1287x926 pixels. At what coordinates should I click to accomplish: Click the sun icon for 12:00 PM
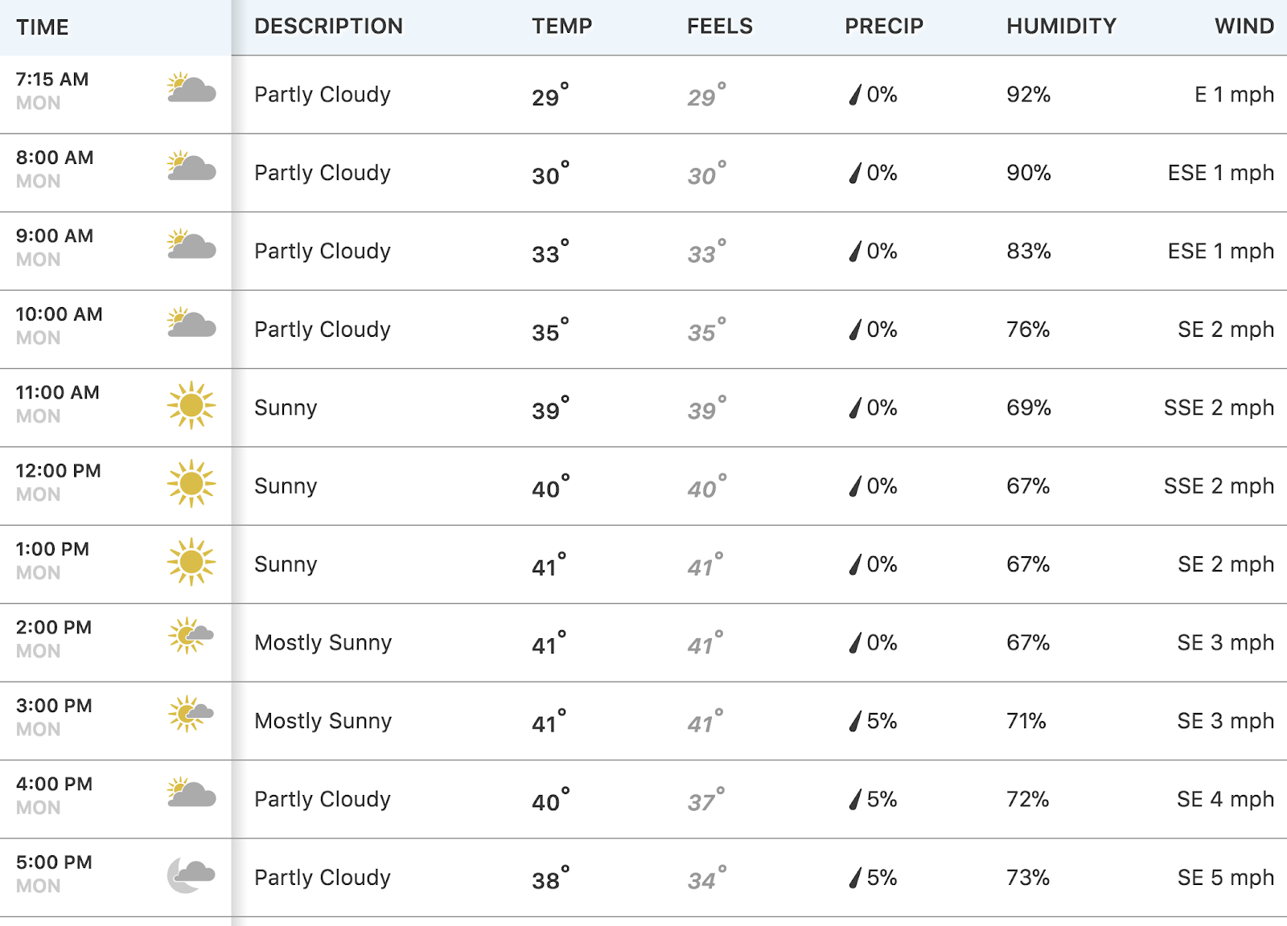point(191,483)
